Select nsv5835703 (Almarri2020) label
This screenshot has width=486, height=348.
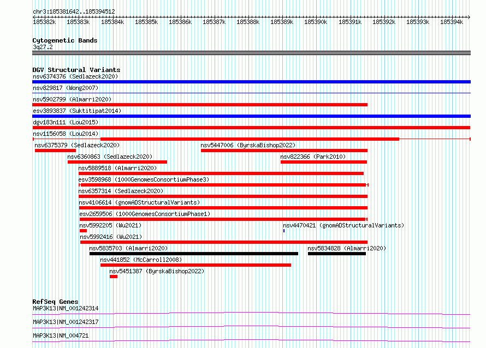tap(128, 248)
